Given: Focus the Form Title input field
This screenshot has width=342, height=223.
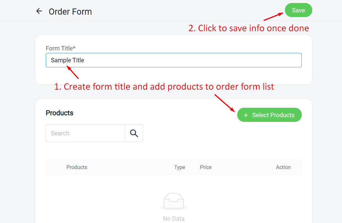Looking at the screenshot, I should (x=174, y=60).
